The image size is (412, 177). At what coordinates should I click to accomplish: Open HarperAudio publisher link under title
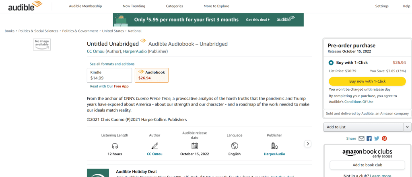coord(135,51)
